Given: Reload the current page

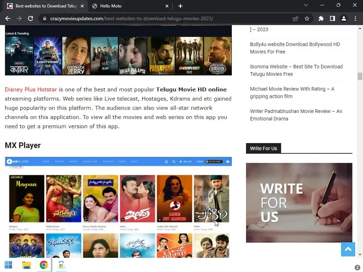Looking at the screenshot, I should tap(30, 18).
